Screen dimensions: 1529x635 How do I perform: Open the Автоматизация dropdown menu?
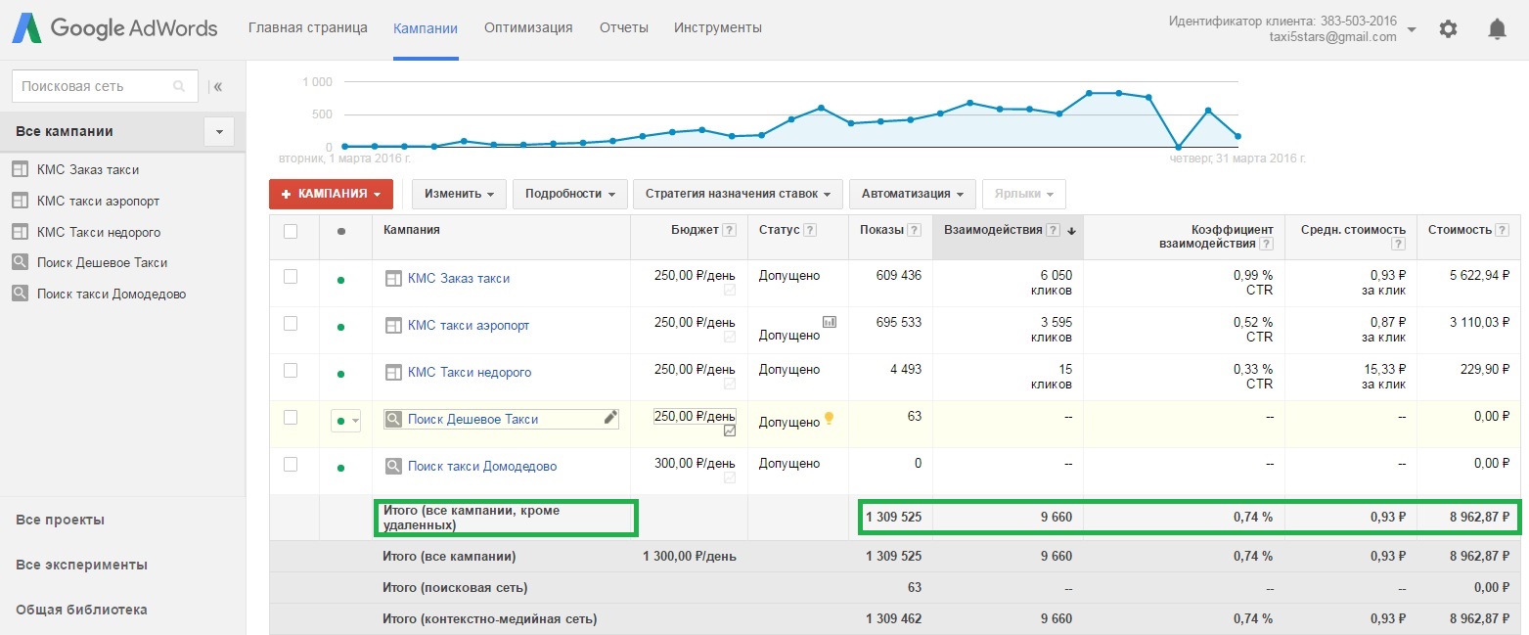912,194
